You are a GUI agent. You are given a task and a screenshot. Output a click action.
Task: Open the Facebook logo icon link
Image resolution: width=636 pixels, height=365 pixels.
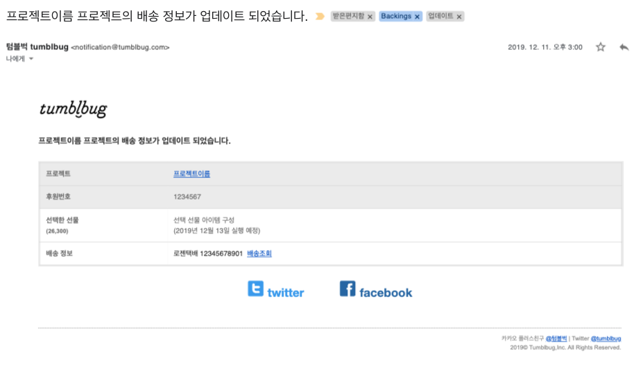point(347,289)
